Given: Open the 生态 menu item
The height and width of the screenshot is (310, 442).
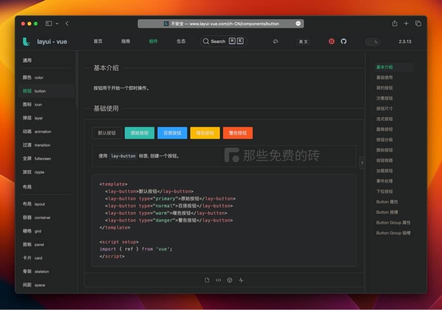Looking at the screenshot, I should click(181, 42).
